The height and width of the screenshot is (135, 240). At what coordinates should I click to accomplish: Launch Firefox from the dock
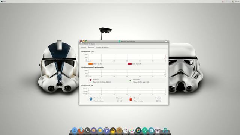81,130
